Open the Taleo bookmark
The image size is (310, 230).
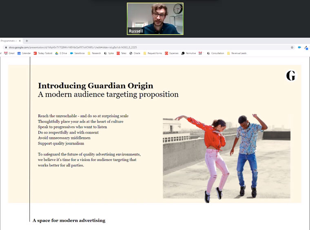point(122,53)
